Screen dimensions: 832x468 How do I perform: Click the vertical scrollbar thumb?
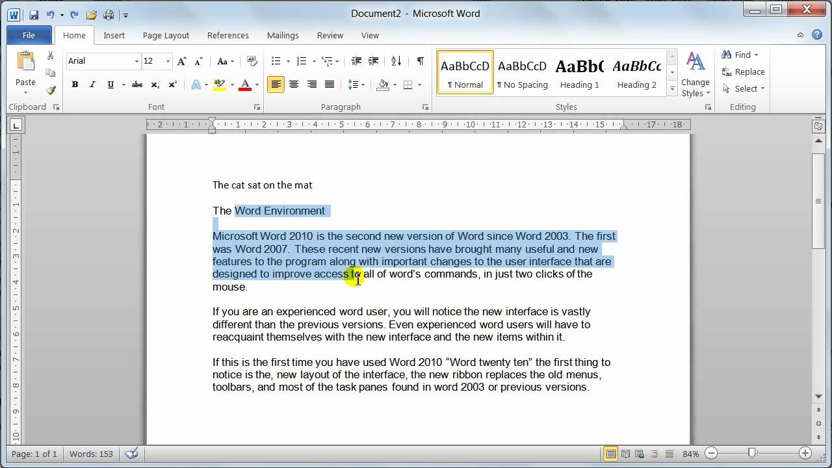(818, 201)
